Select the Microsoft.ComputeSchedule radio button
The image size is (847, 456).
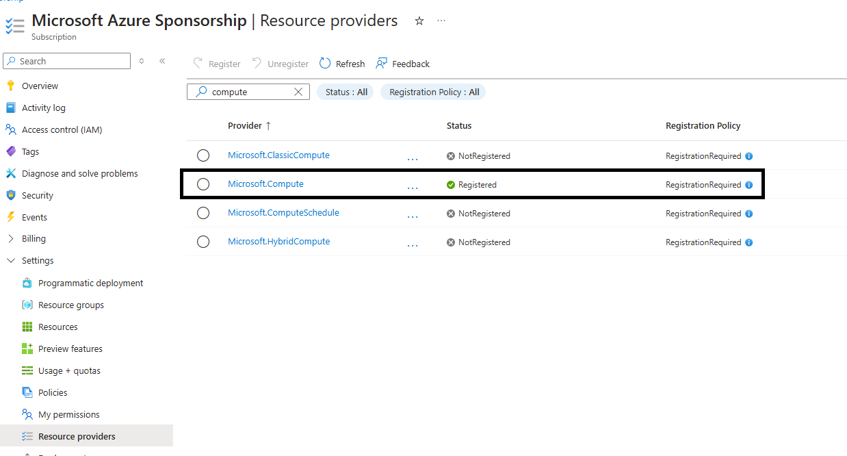click(x=203, y=213)
